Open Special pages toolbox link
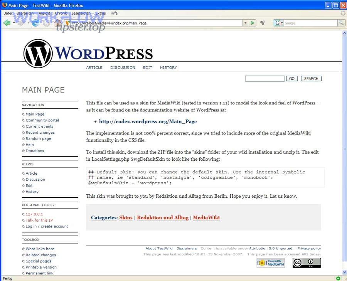 [x=38, y=261]
